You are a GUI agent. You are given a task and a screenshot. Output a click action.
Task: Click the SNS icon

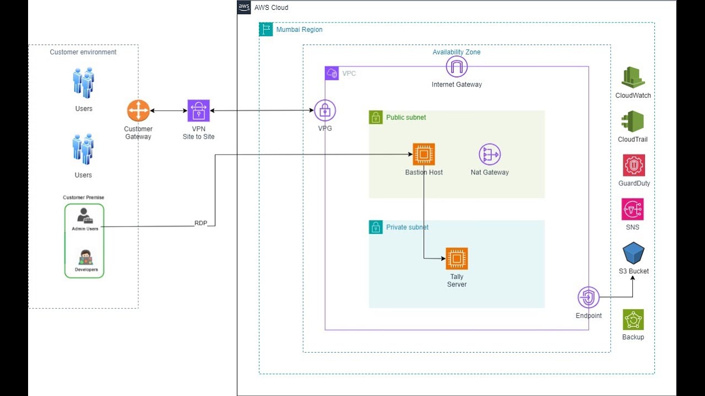pos(633,210)
